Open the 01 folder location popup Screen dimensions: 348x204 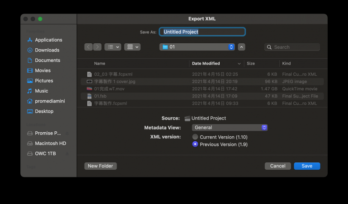[197, 47]
